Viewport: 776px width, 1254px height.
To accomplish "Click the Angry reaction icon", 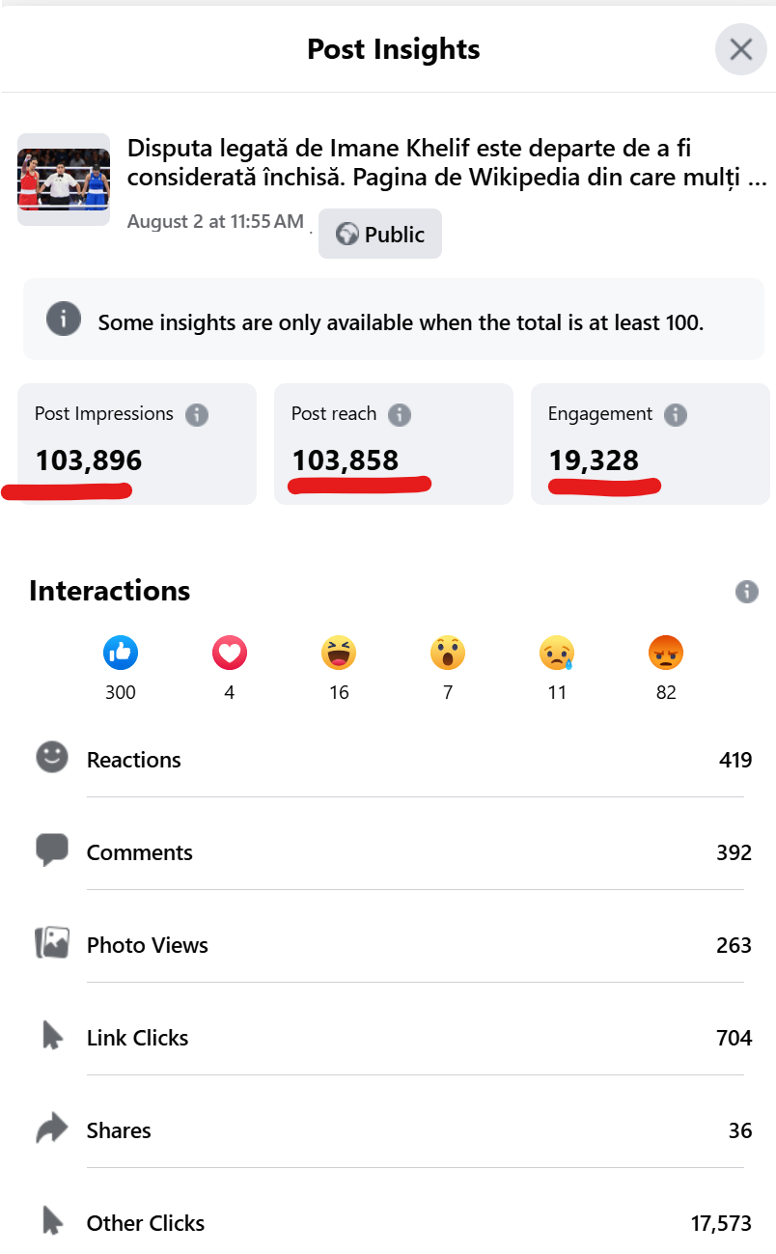I will [x=666, y=654].
